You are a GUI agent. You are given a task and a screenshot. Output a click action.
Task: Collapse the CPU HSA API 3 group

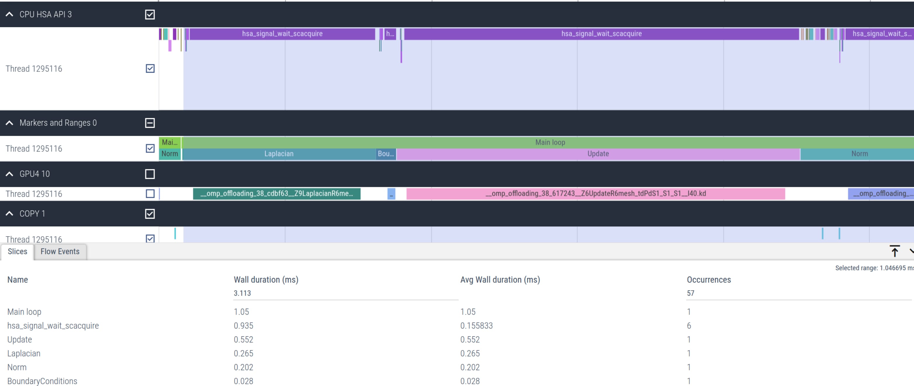pyautogui.click(x=10, y=15)
